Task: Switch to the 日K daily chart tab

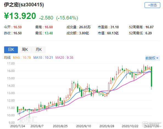Action: coord(11,50)
